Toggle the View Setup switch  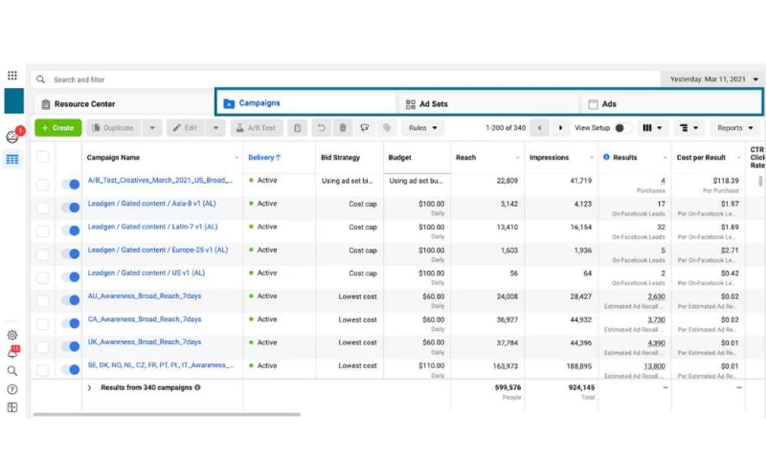point(621,127)
